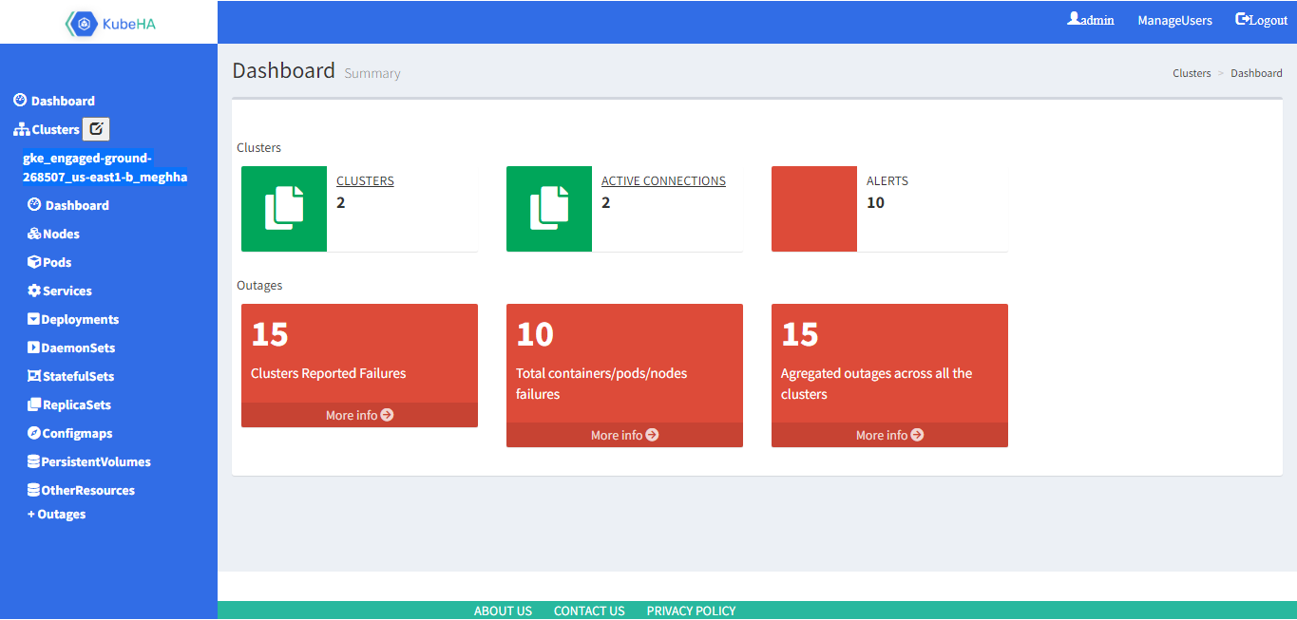This screenshot has height=620, width=1297.
Task: Open PRIVACY POLICY footer link
Action: click(x=691, y=611)
